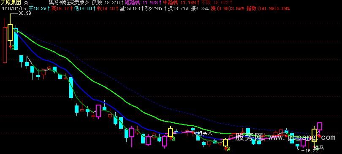Screen dimensions: 342x154
Task: Click the green circle marker where trend lines start
Action: coord(16,31)
